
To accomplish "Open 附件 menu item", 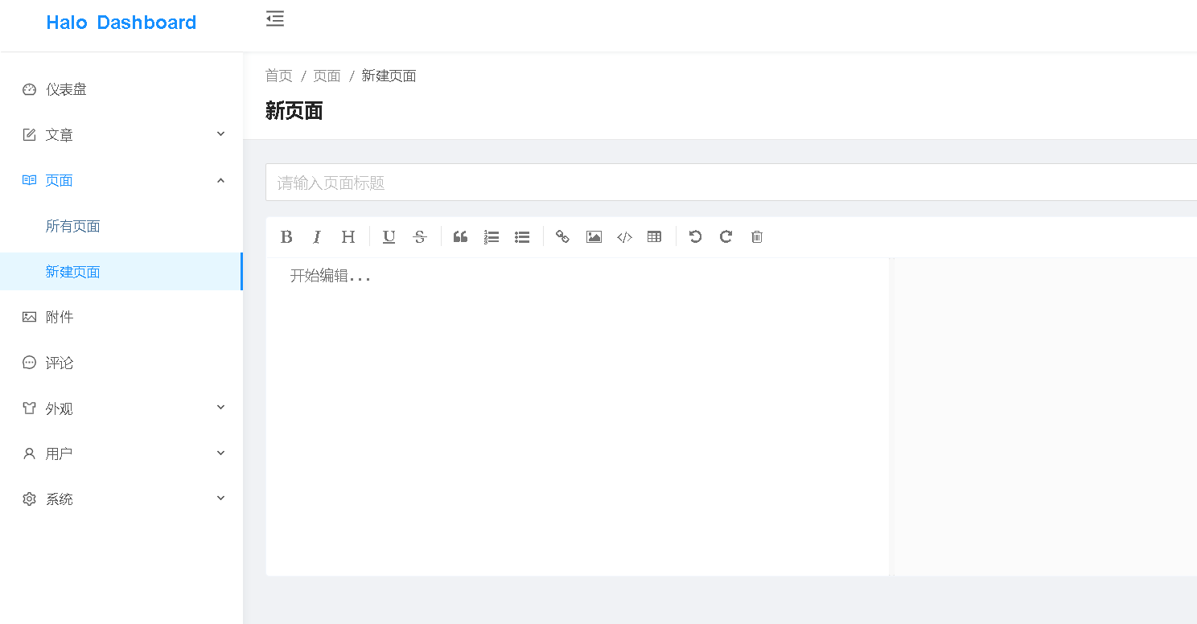I will [121, 317].
